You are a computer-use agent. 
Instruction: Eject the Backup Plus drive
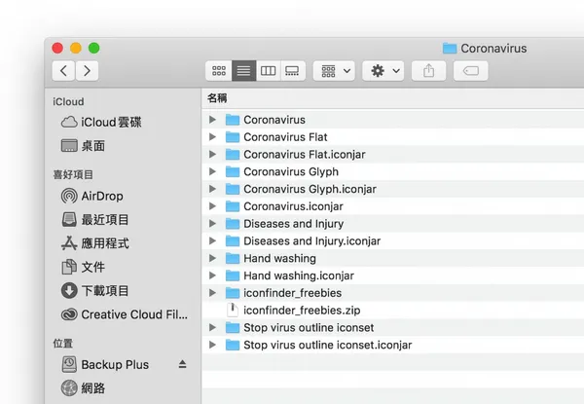[182, 364]
